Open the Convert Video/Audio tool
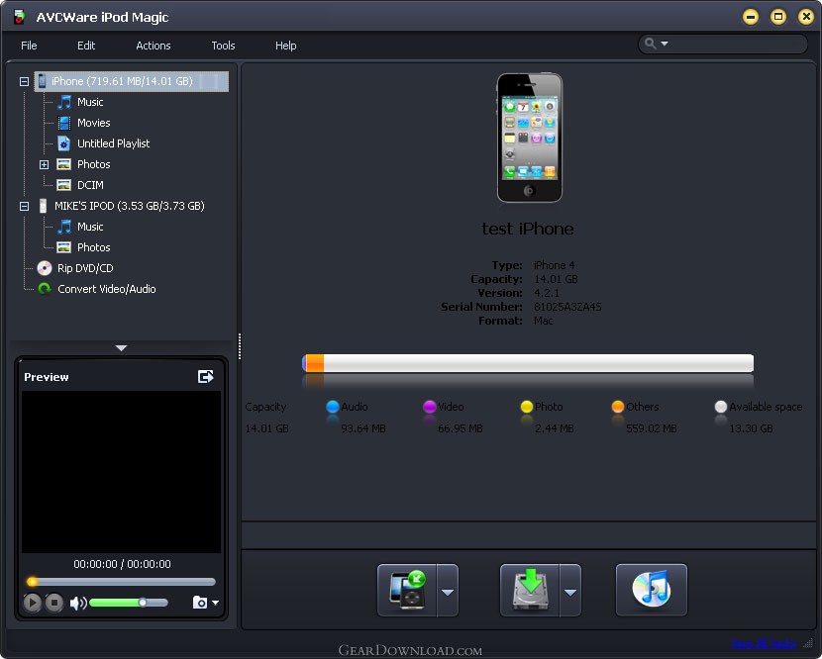Screen dimensions: 822x659 point(106,289)
